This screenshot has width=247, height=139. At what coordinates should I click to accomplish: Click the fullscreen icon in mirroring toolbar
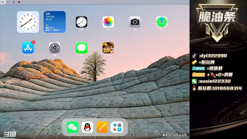click(x=3, y=2)
